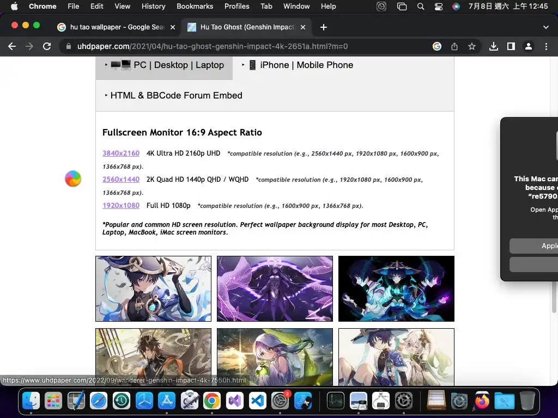558x418 pixels.
Task: Open the Trash in the Dock
Action: coord(527,401)
